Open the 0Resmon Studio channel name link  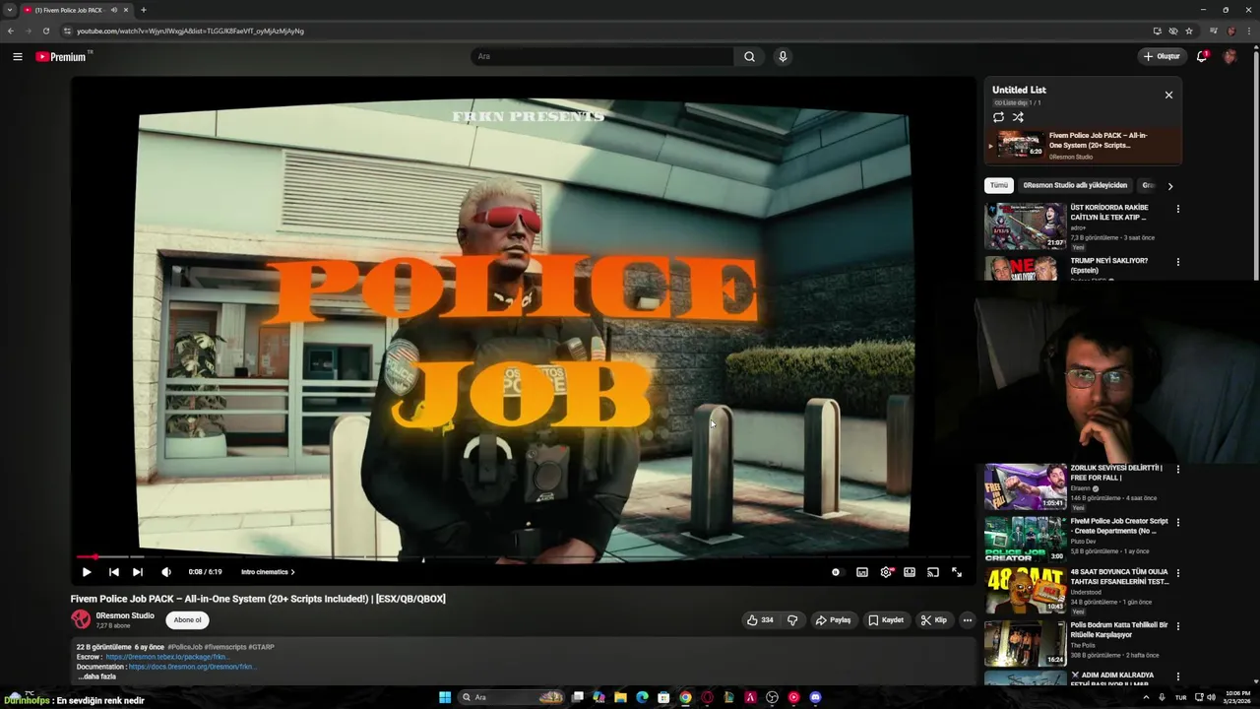(125, 615)
